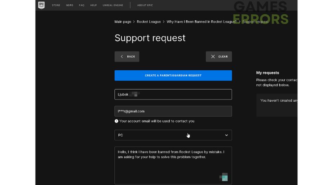This screenshot has height=185, width=333.
Task: Open the PC platform dropdown
Action: coord(173,135)
